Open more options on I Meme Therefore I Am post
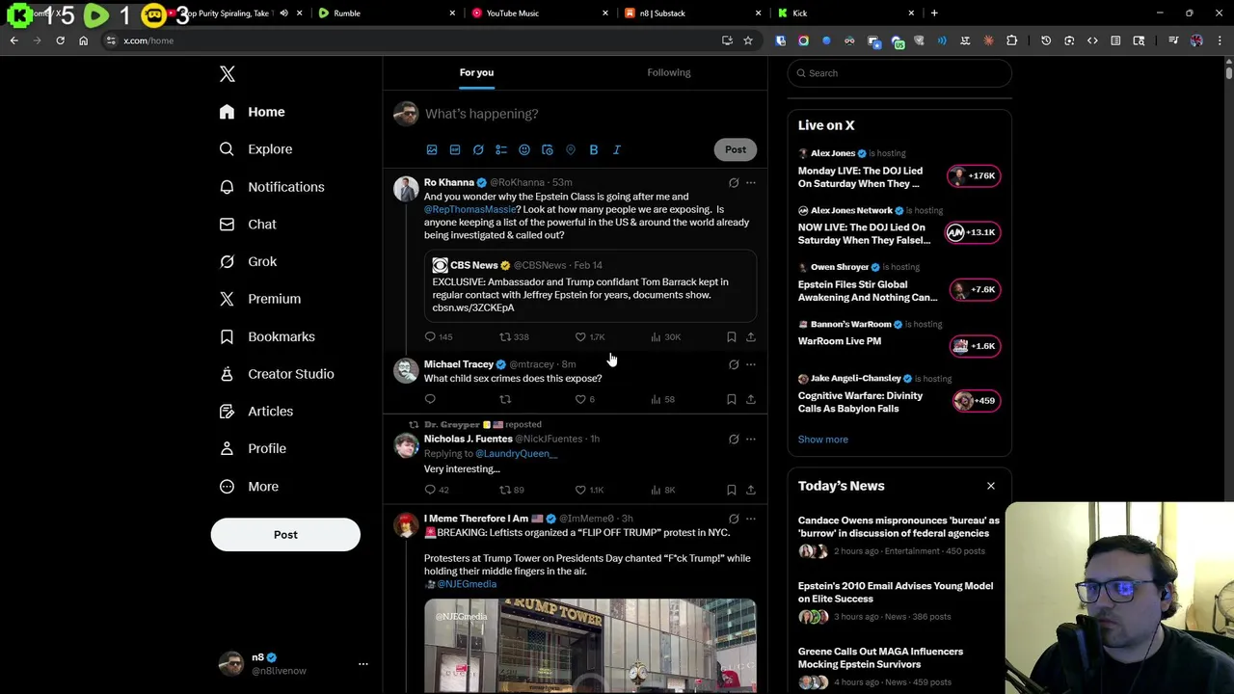This screenshot has width=1234, height=694. coord(751,519)
